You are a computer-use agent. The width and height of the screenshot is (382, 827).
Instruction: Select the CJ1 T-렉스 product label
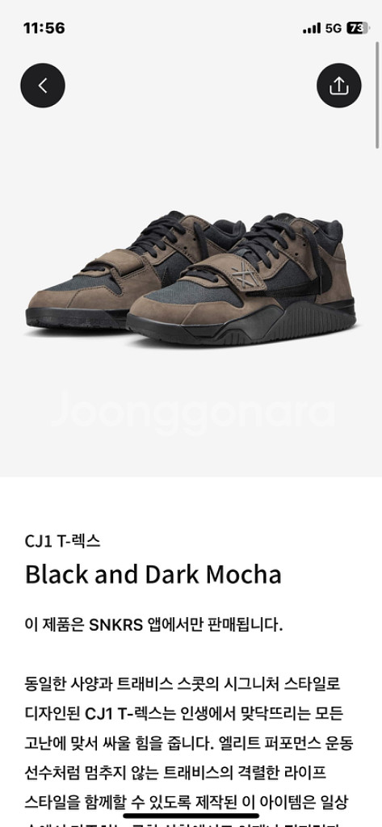(x=62, y=541)
